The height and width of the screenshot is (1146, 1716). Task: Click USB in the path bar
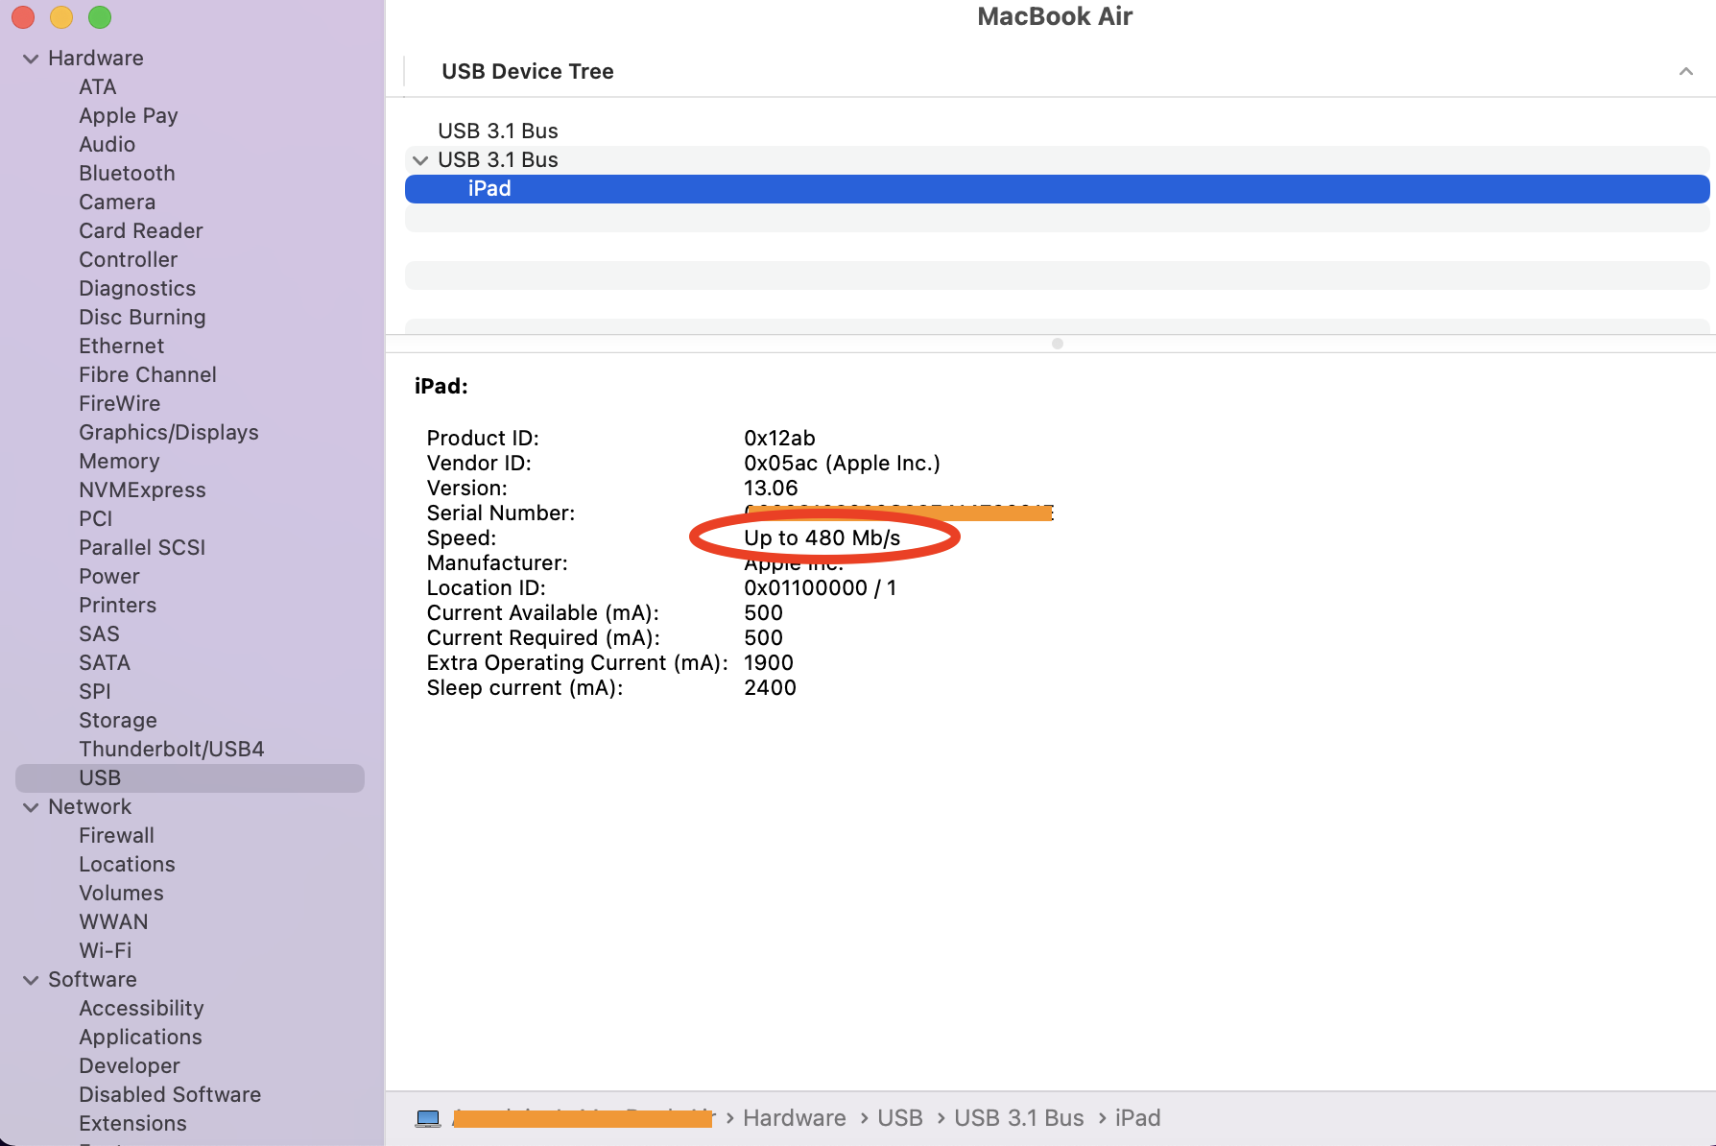[900, 1118]
